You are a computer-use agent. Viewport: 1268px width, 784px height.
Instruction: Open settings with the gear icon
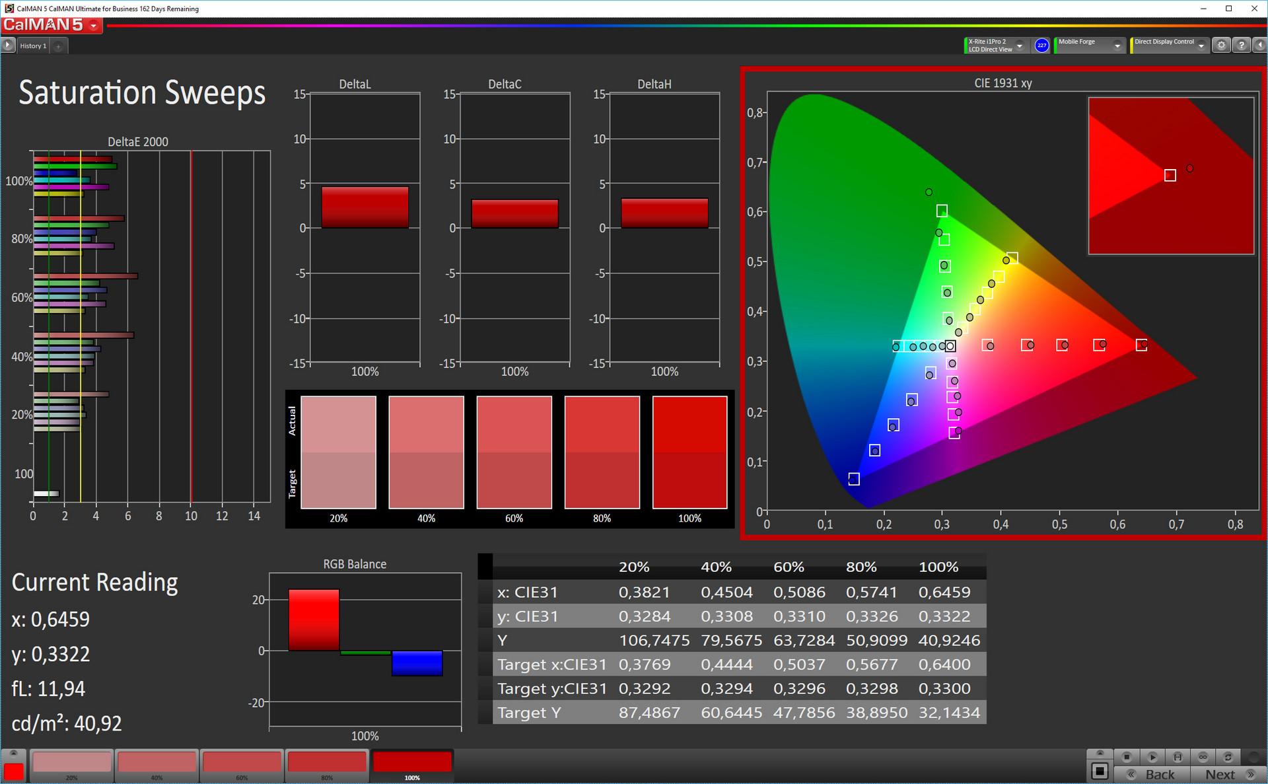click(x=1221, y=45)
